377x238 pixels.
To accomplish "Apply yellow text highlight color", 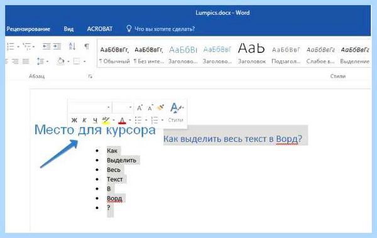I will click(106, 120).
